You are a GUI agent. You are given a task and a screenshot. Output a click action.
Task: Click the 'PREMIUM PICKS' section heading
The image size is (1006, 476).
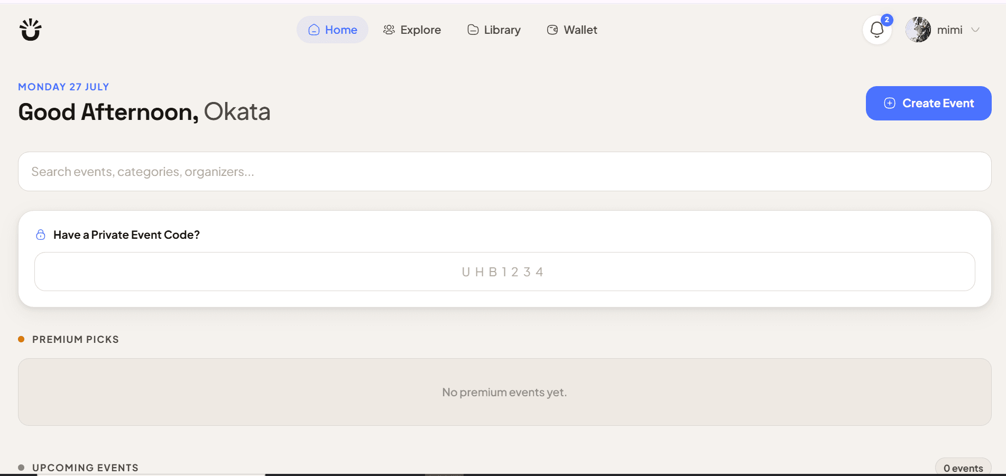[x=76, y=339]
